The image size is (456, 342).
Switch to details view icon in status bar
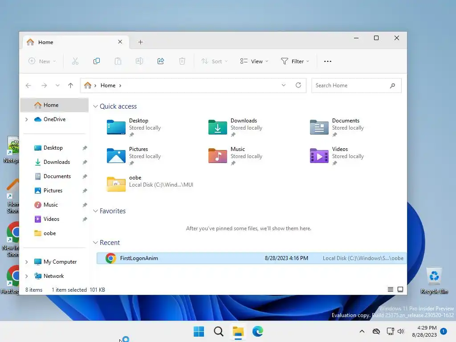pos(391,289)
